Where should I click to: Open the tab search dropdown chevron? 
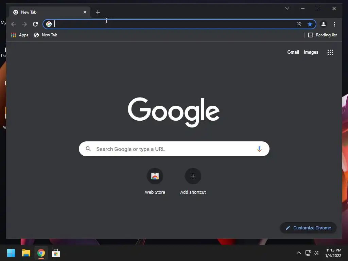click(287, 8)
